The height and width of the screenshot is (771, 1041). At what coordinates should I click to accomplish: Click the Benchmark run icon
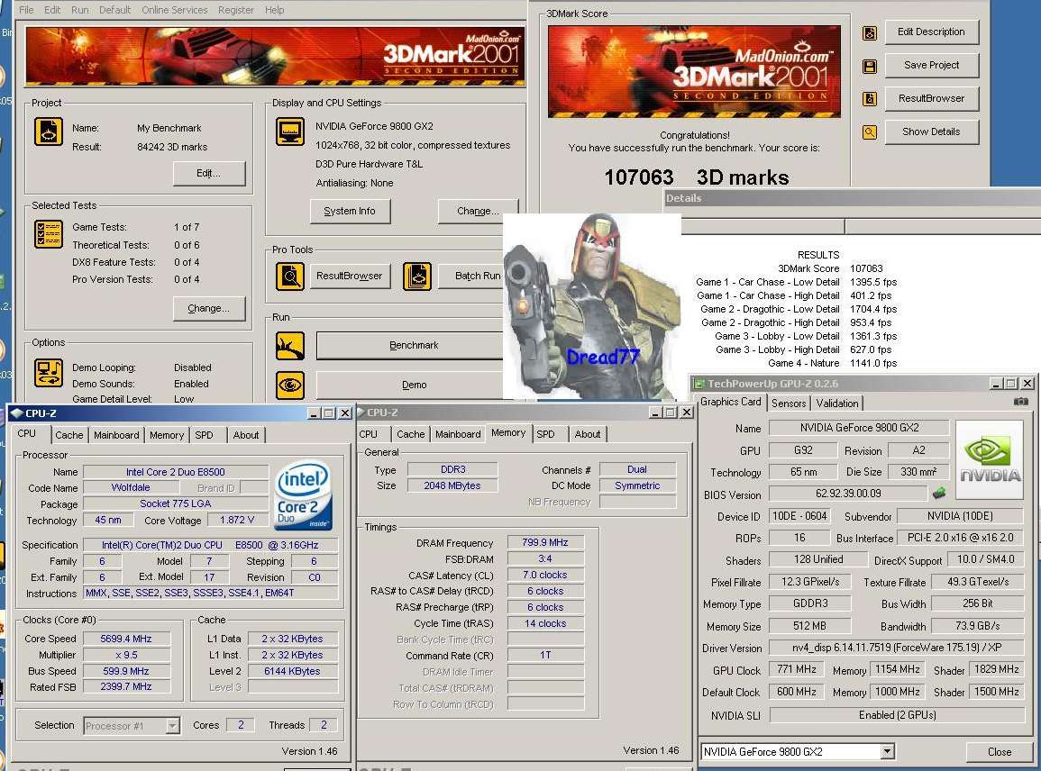click(290, 346)
